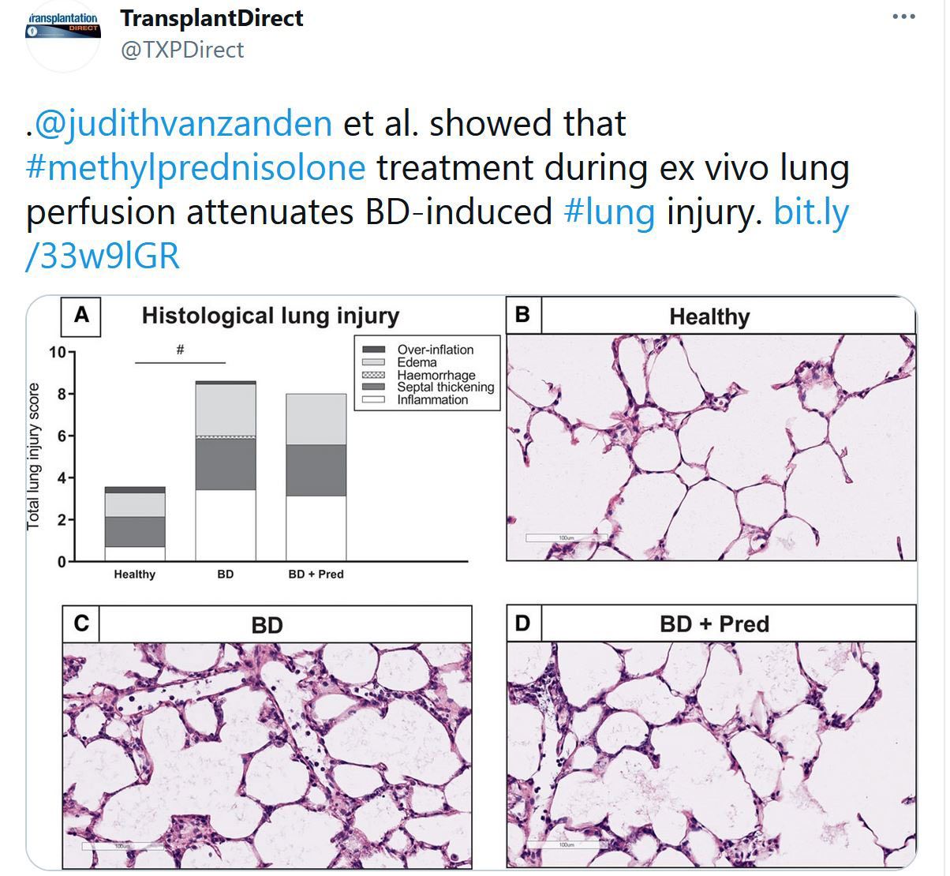Click the Septal thickening legend swatch
Image resolution: width=950 pixels, height=876 pixels.
[x=373, y=387]
